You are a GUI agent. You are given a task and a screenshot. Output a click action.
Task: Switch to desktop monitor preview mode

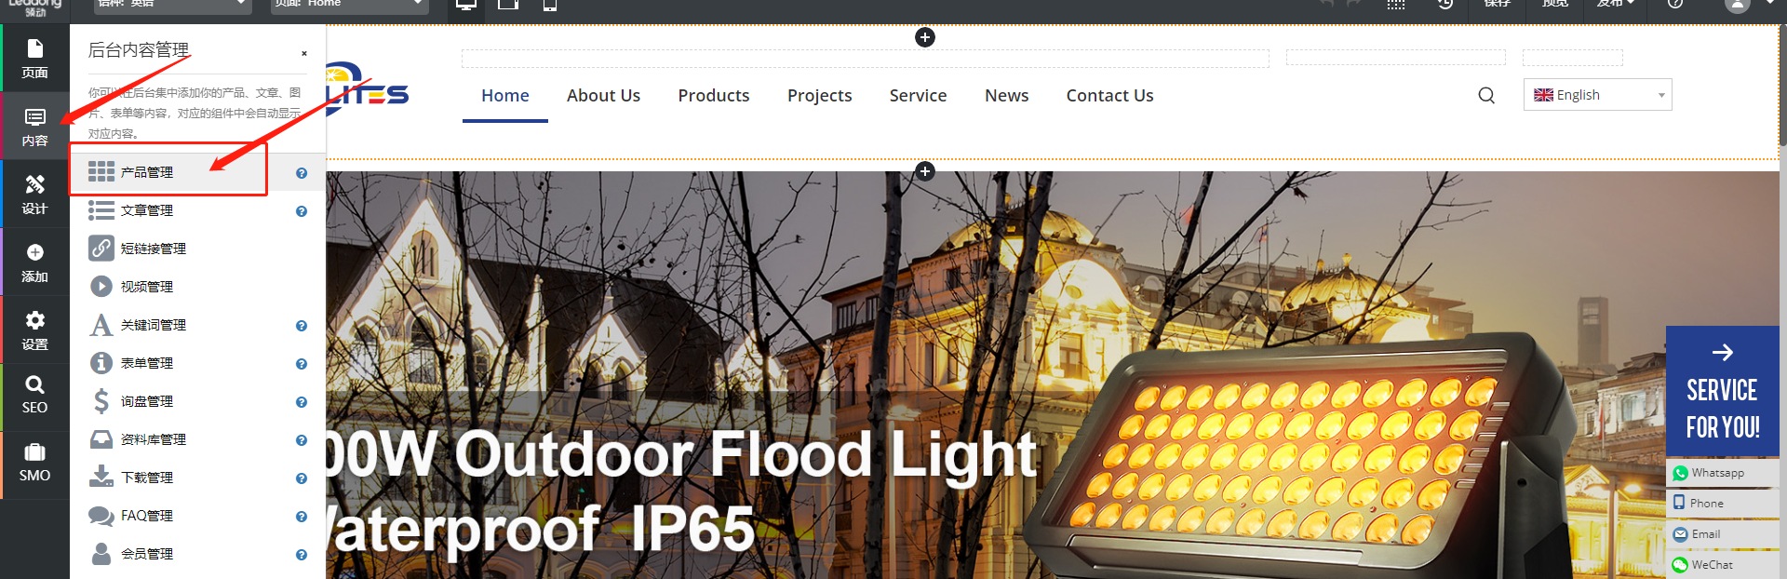(x=466, y=5)
